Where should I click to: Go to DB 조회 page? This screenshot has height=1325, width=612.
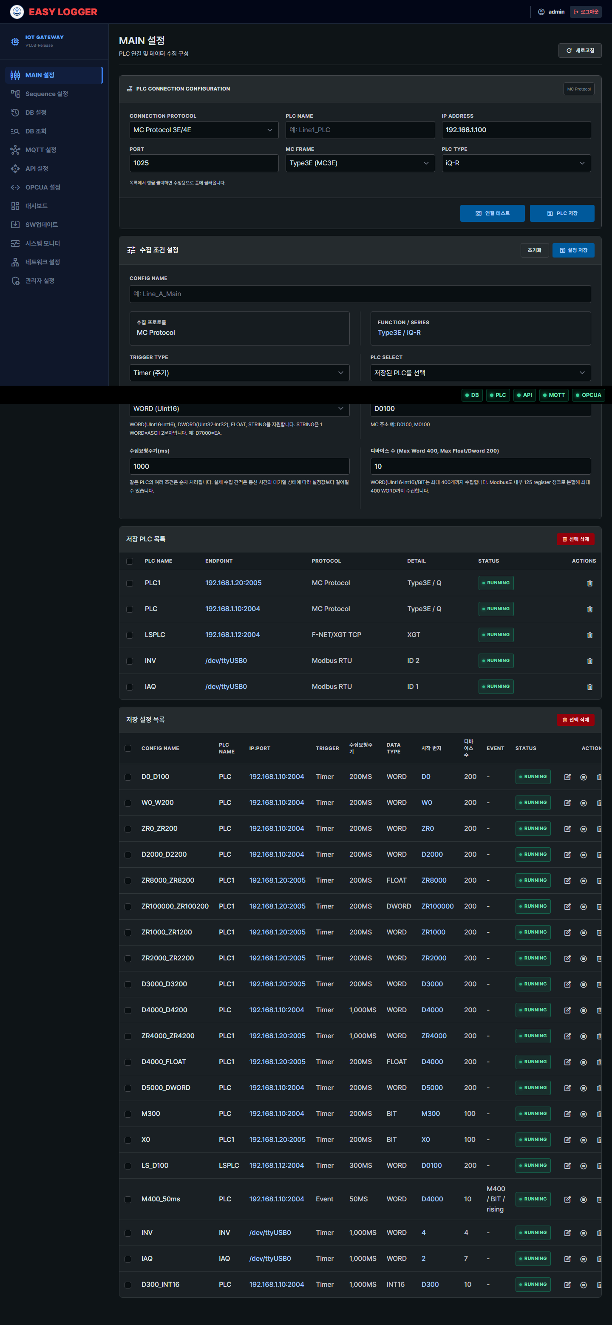(54, 131)
